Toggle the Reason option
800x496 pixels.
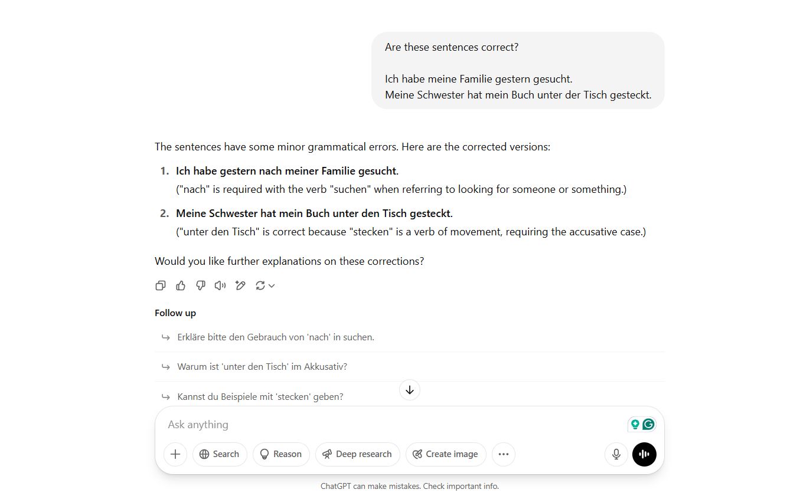[281, 454]
